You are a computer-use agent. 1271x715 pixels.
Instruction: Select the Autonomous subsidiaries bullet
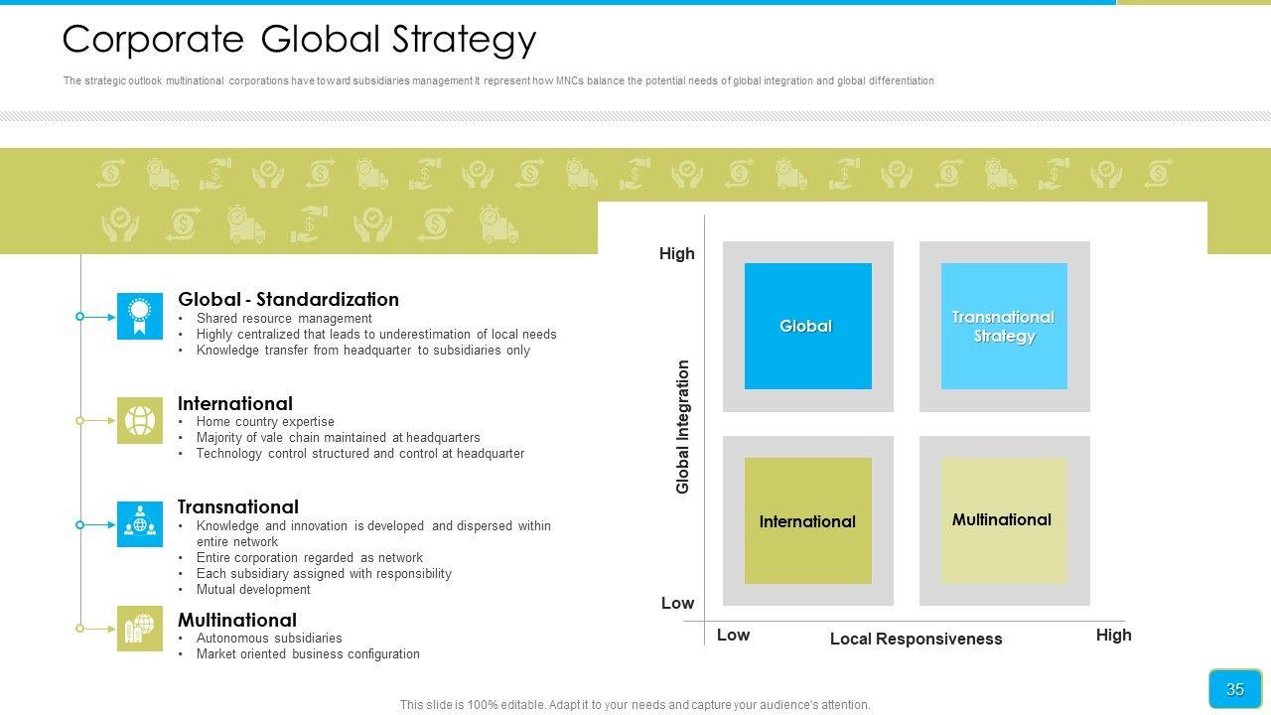(x=269, y=639)
